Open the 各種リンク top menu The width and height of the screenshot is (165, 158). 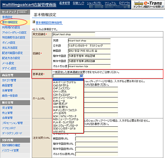[x=78, y=3]
